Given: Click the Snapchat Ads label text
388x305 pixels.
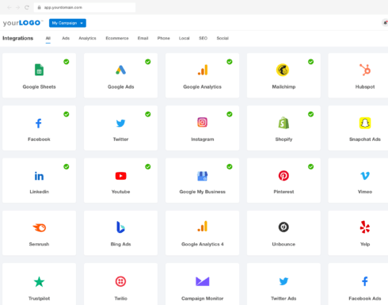Looking at the screenshot, I should point(365,139).
